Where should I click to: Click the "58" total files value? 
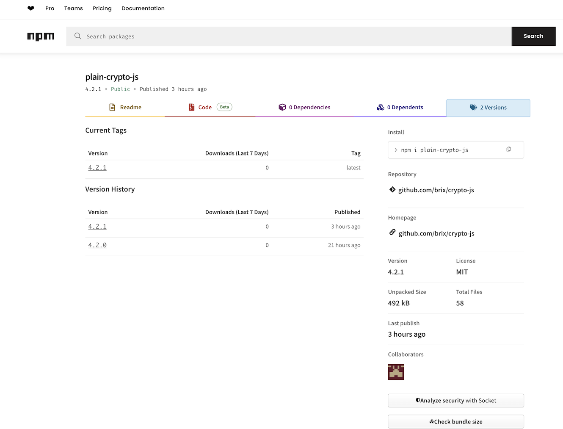460,303
